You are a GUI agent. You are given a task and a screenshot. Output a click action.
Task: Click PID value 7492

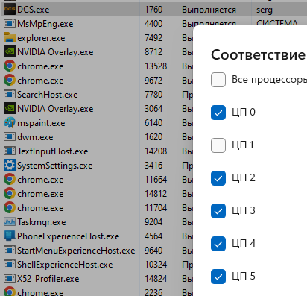153,38
